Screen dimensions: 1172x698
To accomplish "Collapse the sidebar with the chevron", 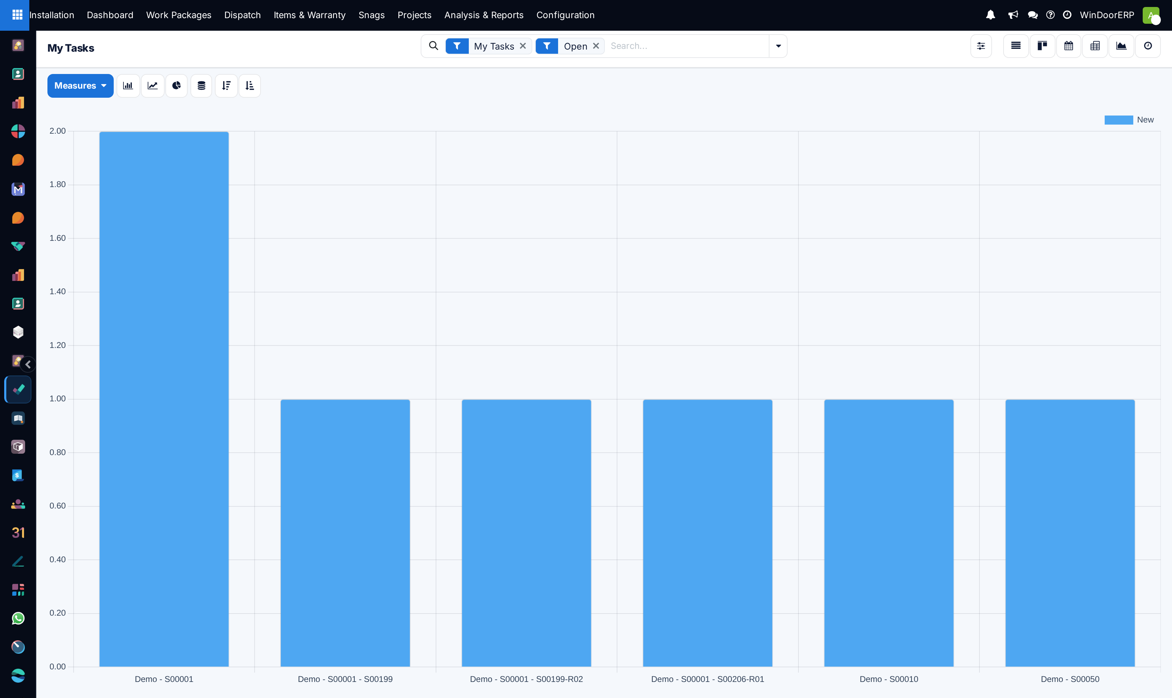I will coord(28,364).
